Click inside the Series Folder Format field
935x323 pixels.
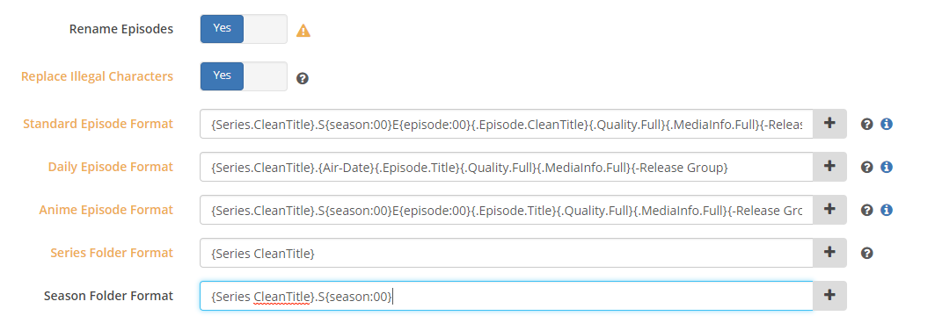click(x=507, y=252)
